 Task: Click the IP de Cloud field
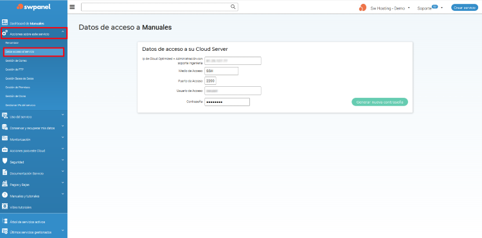(233, 61)
